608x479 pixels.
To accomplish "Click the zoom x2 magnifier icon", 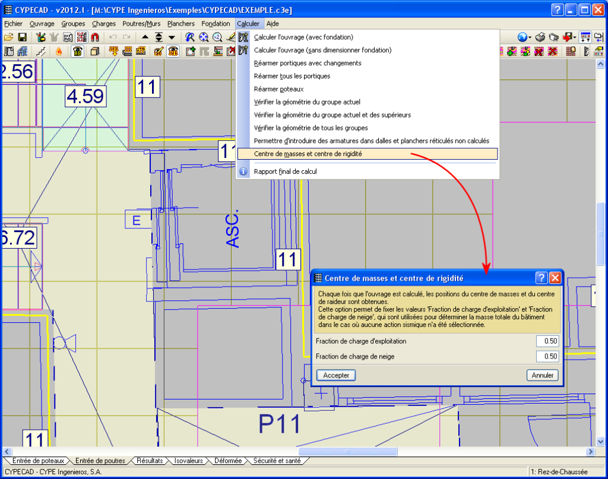I will point(217,37).
